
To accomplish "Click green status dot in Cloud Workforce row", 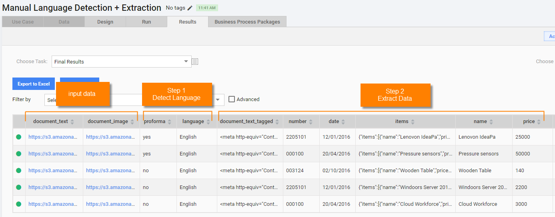I will click(18, 204).
